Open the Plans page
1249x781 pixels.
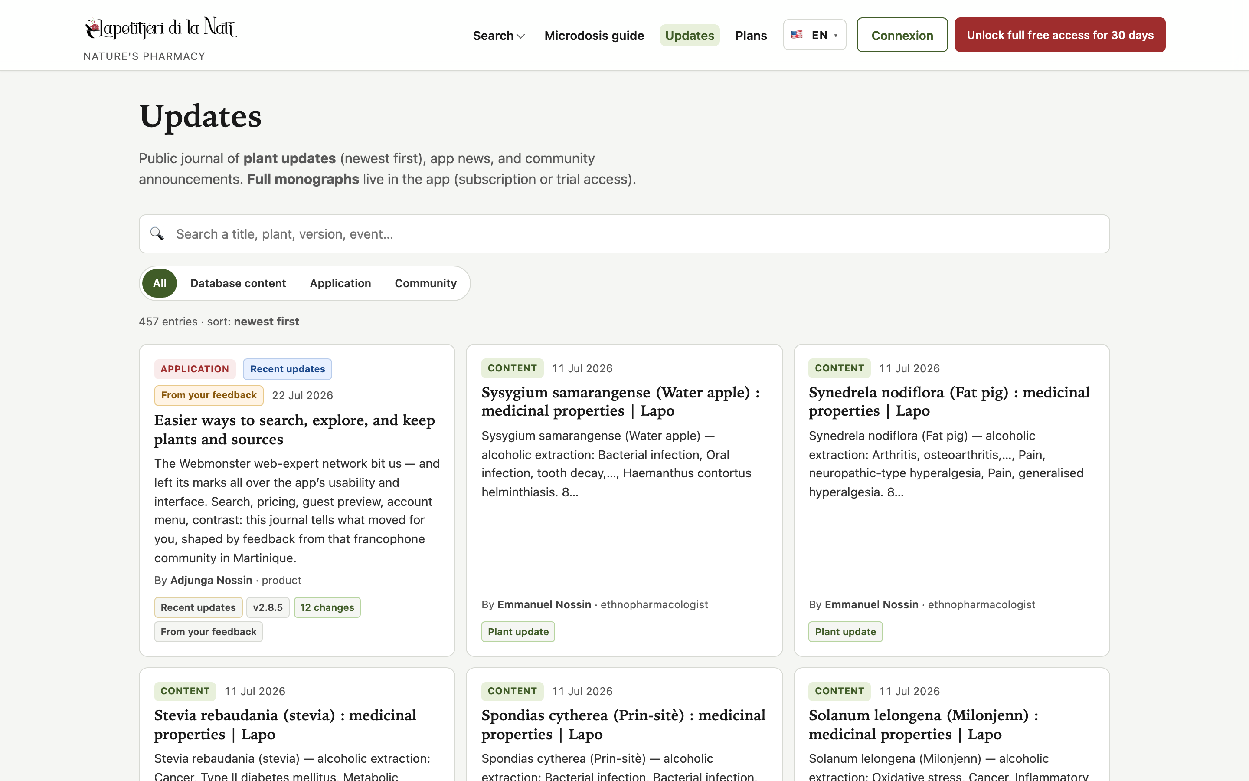(751, 35)
